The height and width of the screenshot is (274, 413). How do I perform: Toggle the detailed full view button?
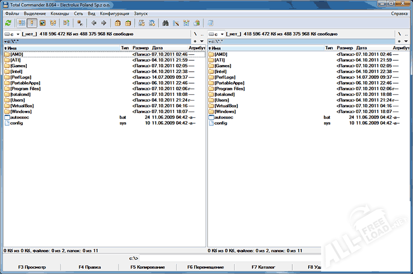[x=31, y=23]
